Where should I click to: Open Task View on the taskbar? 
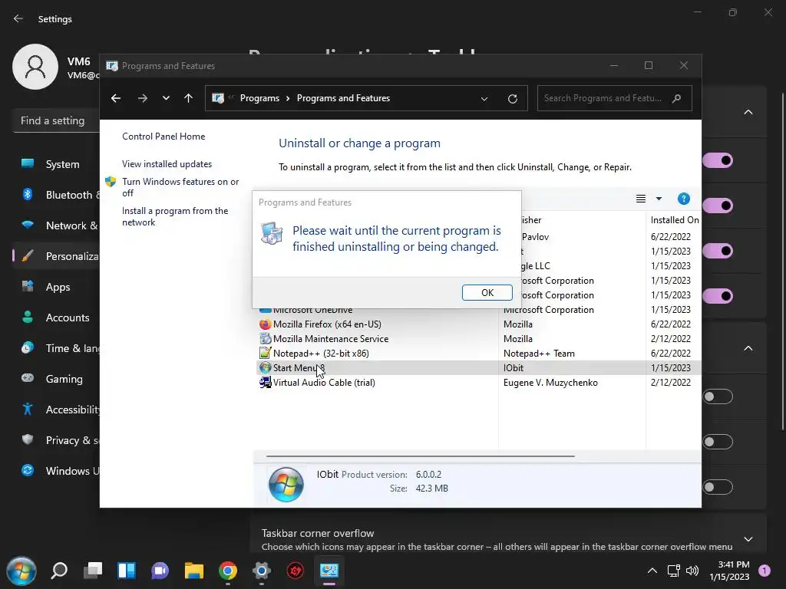(93, 571)
